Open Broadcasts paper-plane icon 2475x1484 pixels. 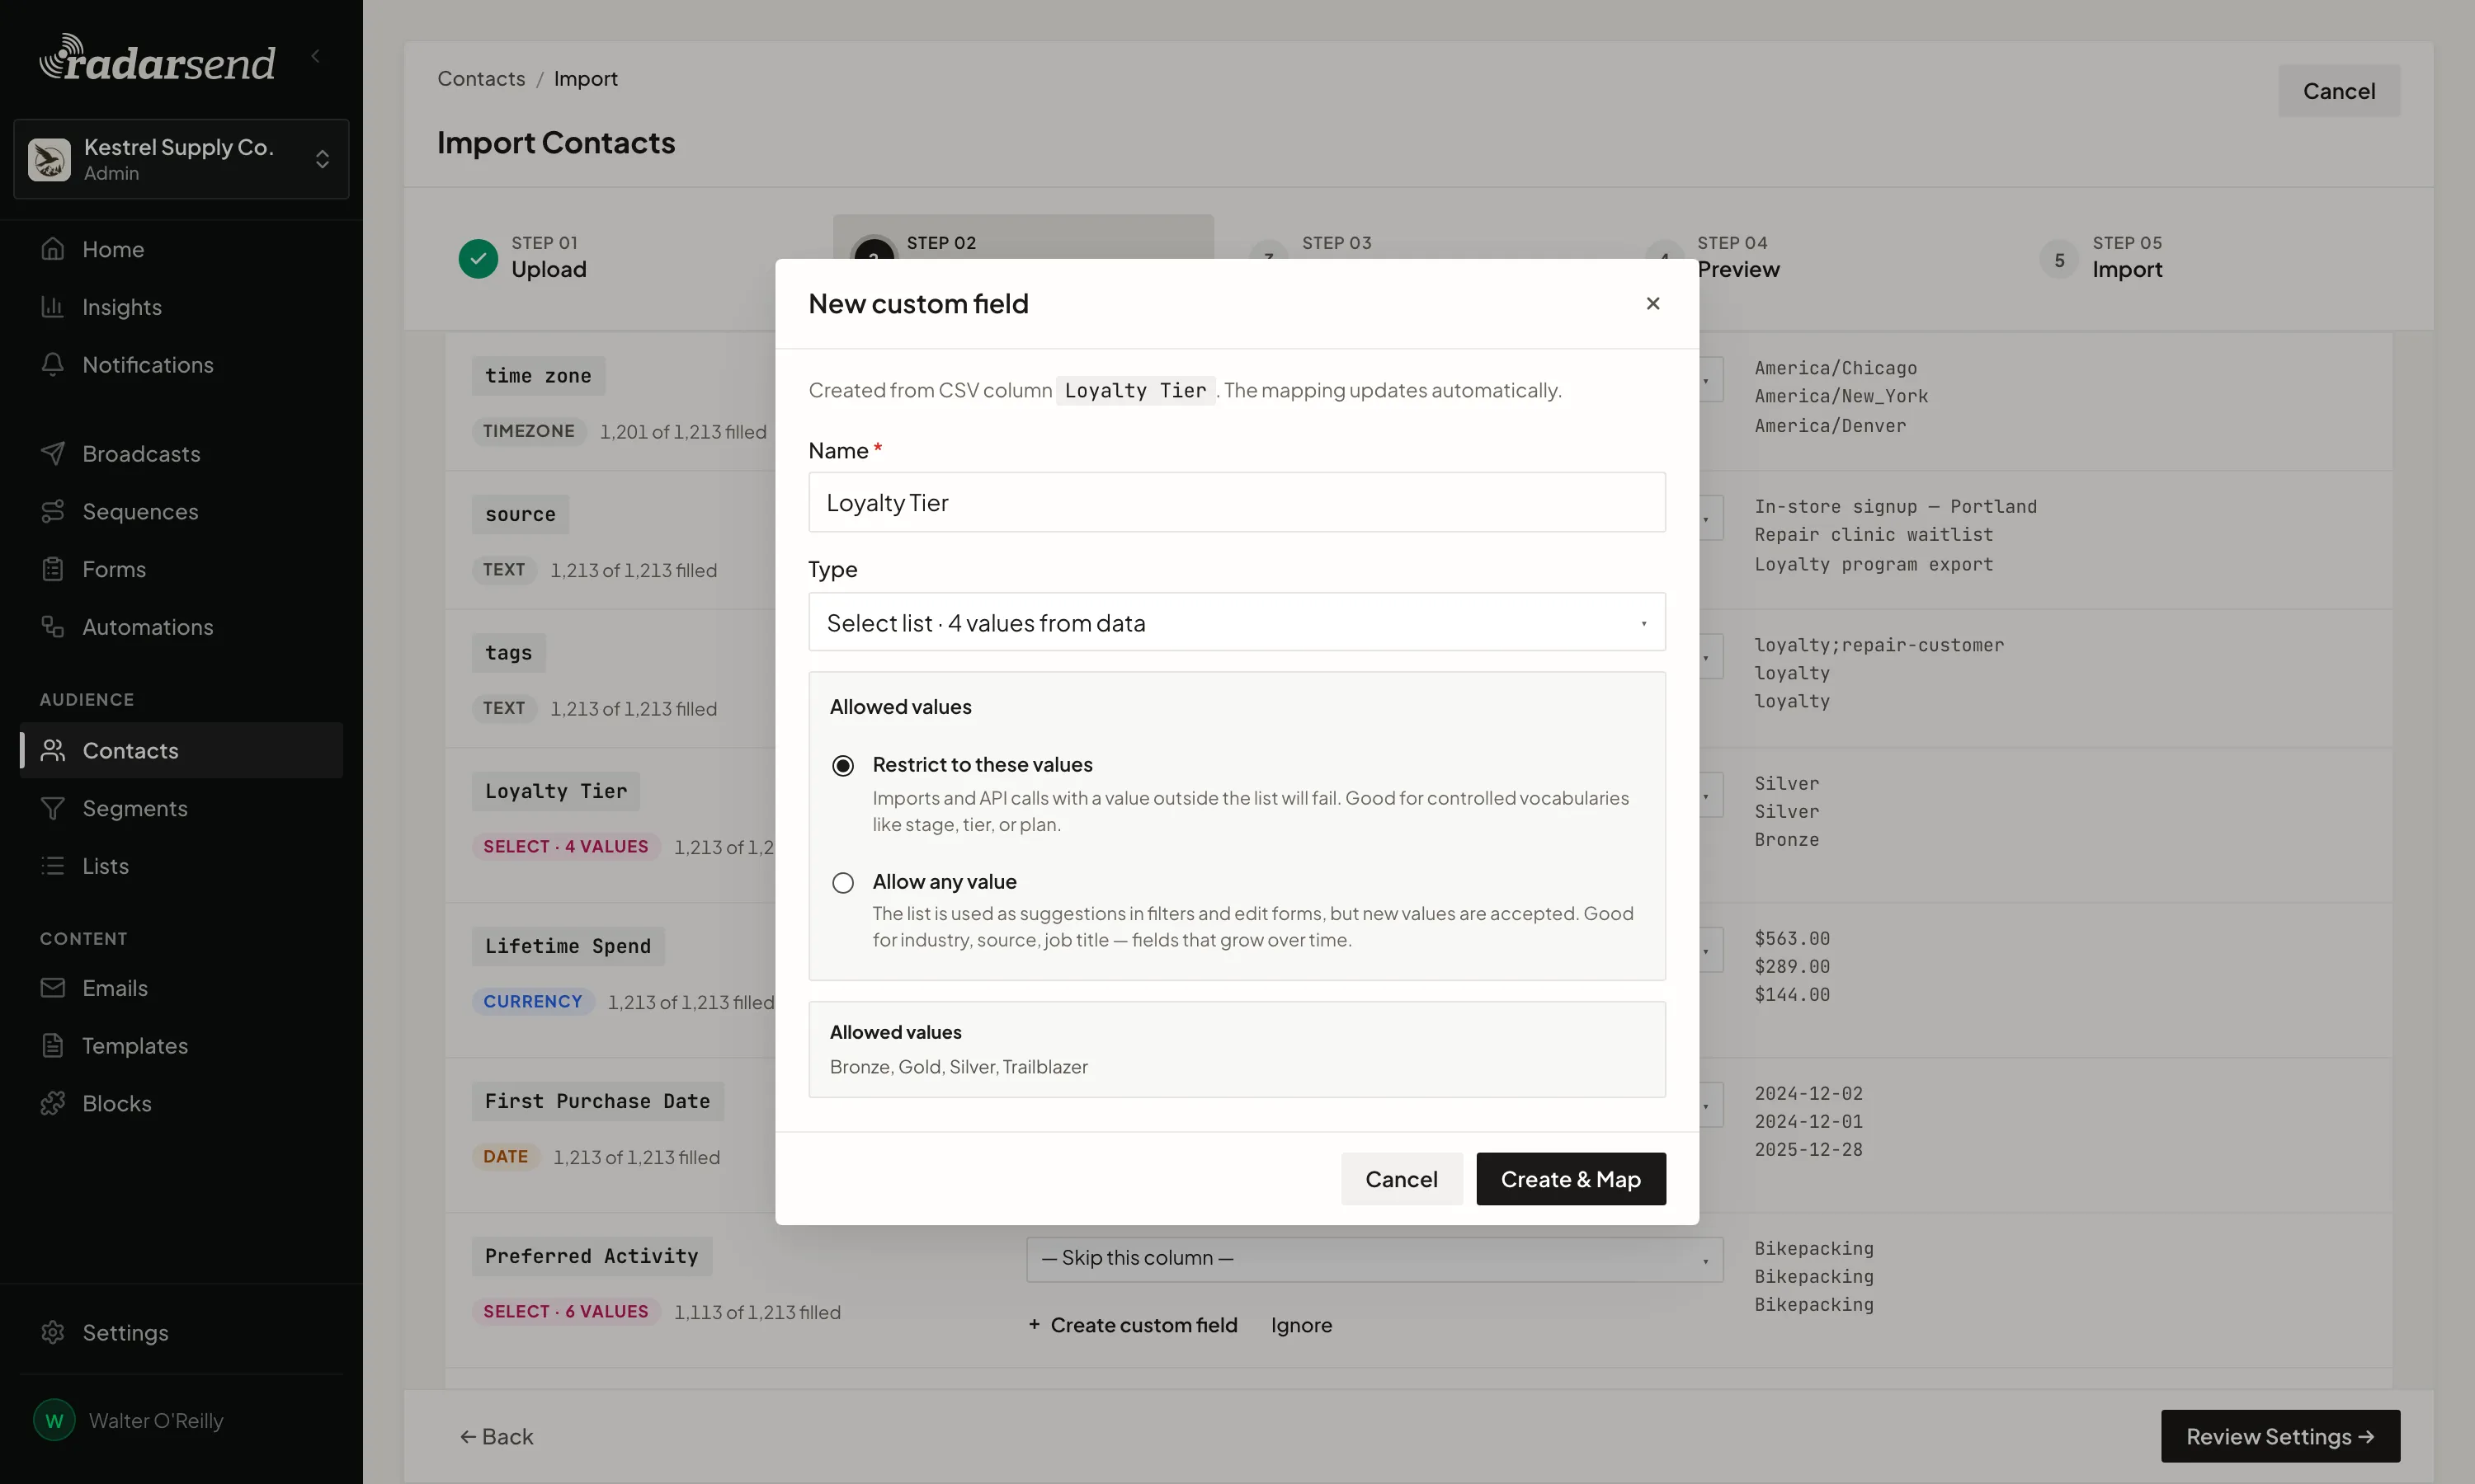(x=53, y=454)
